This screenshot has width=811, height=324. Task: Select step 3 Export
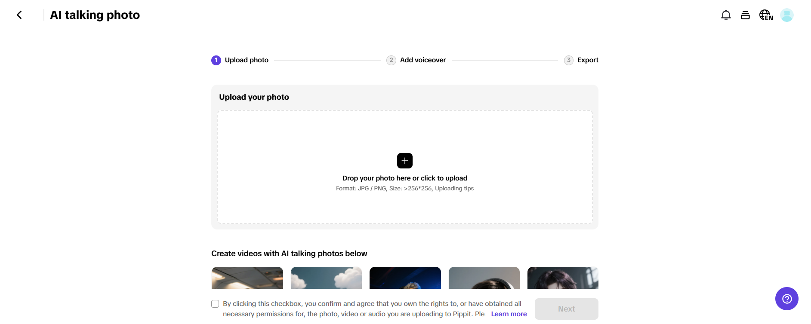pyautogui.click(x=581, y=60)
